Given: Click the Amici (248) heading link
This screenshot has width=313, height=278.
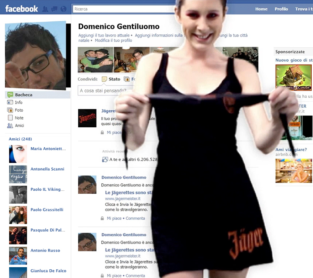Looking at the screenshot, I should 20,139.
